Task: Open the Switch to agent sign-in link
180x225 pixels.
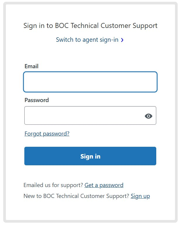Action: pyautogui.click(x=90, y=40)
